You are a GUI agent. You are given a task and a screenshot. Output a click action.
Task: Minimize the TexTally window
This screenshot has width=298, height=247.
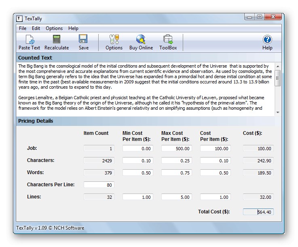(x=249, y=17)
